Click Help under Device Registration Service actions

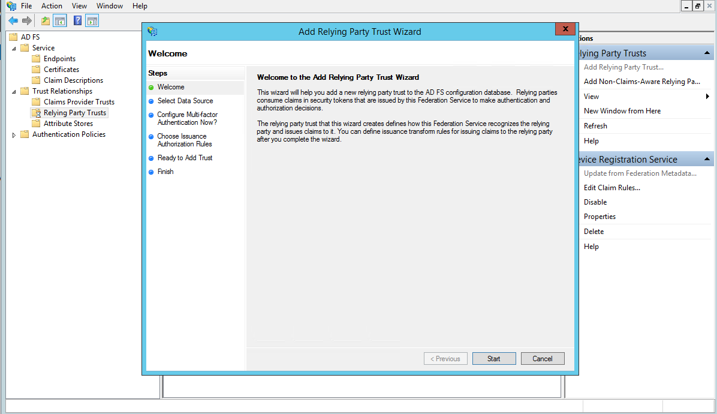point(591,247)
